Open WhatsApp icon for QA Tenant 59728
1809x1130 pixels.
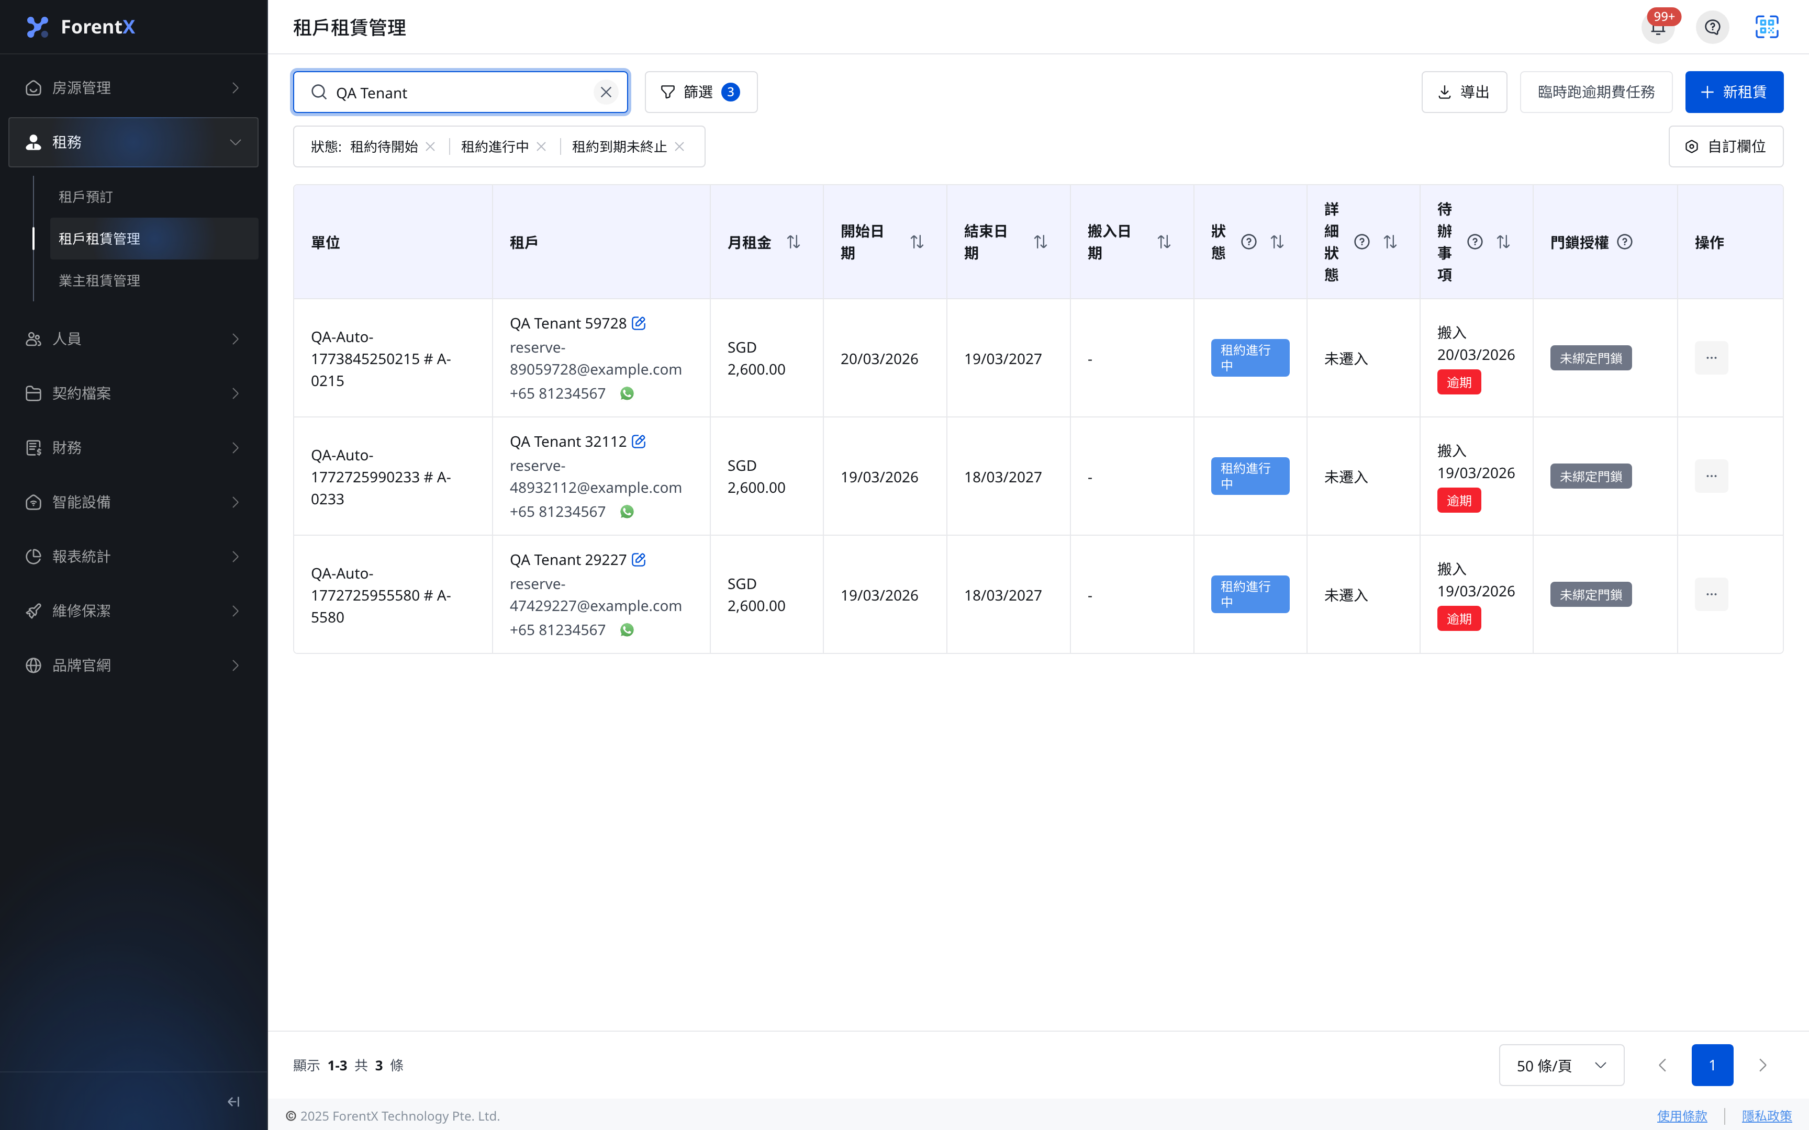627,393
